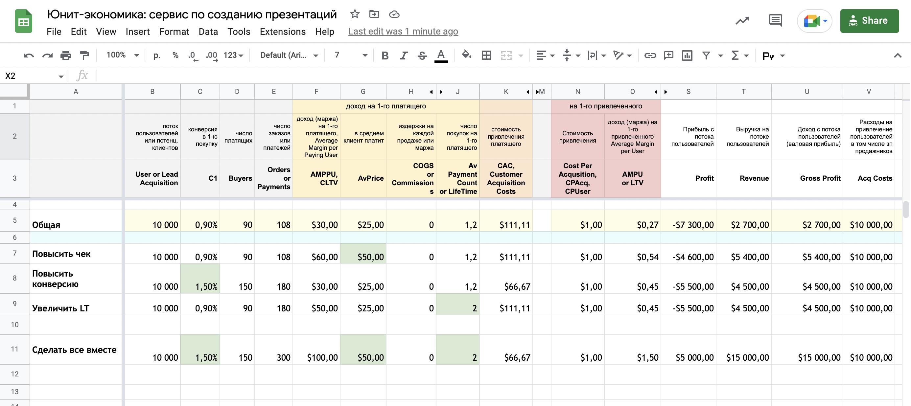911x406 pixels.
Task: Open the fill color bucket
Action: 466,55
